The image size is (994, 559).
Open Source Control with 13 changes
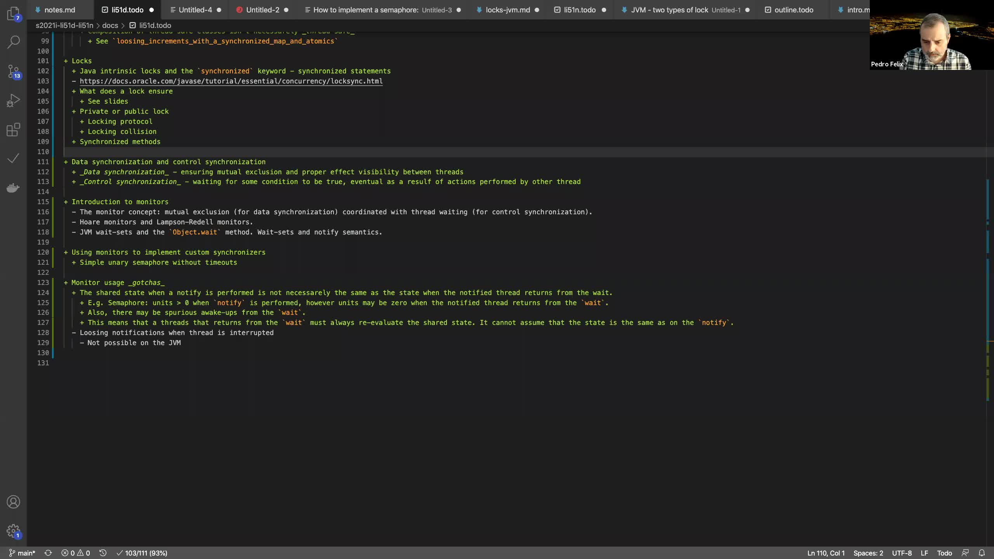tap(13, 72)
